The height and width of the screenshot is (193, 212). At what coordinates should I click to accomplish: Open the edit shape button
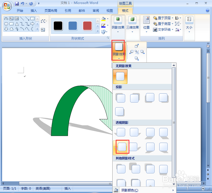(x=44, y=21)
